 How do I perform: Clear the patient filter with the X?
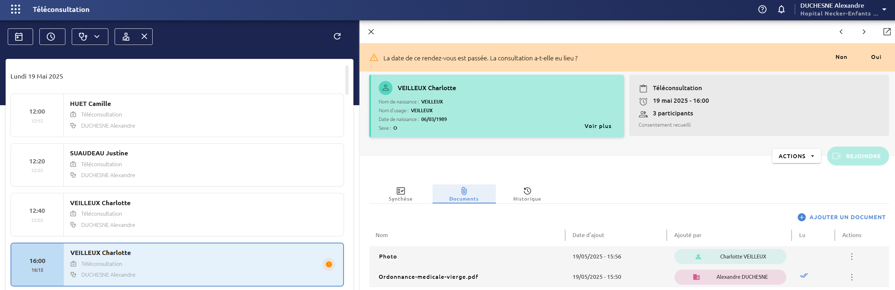[144, 36]
